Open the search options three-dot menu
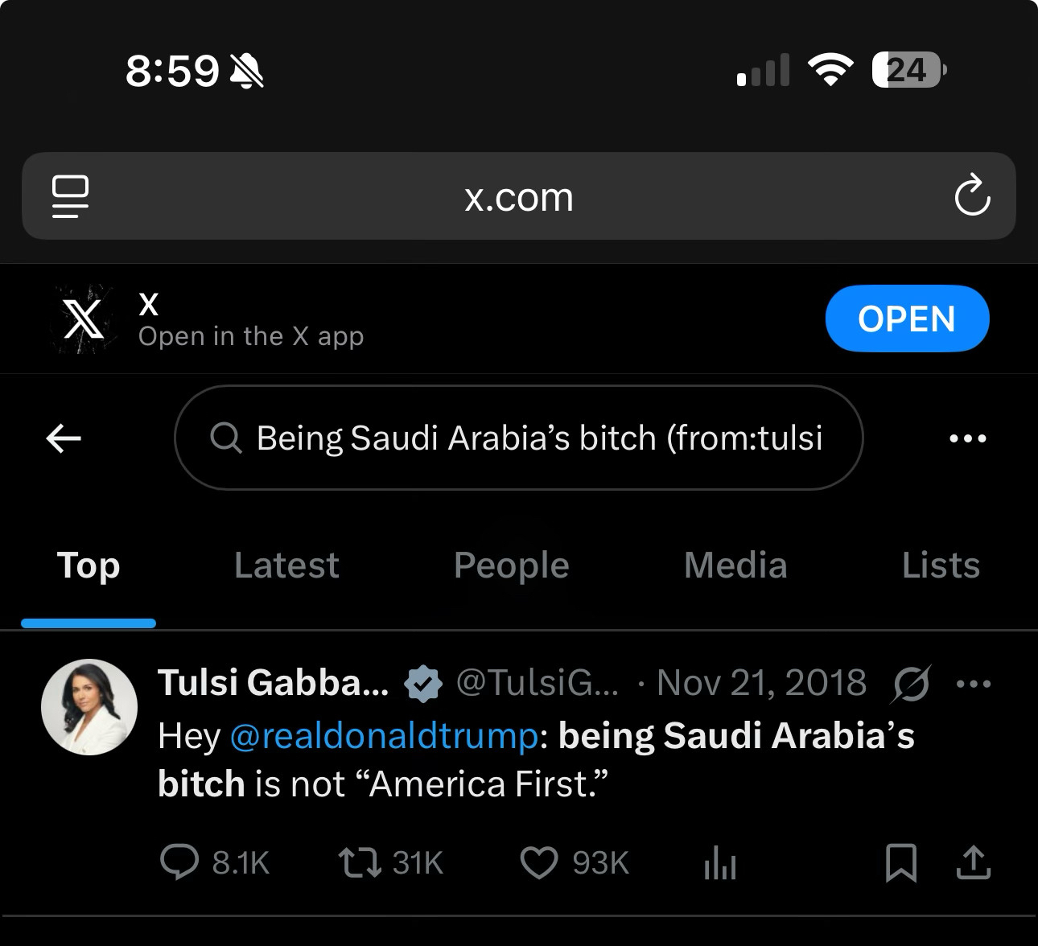Image resolution: width=1038 pixels, height=946 pixels. [967, 438]
